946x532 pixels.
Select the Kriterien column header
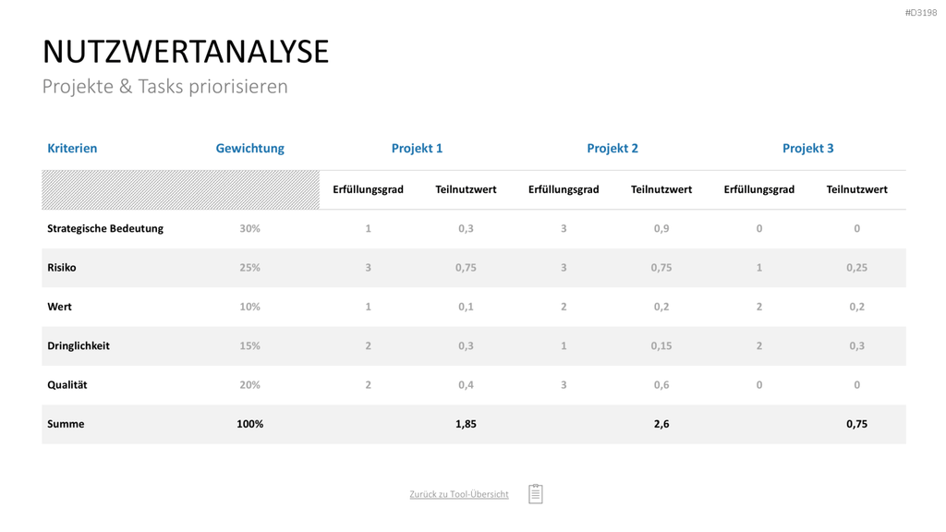(72, 149)
